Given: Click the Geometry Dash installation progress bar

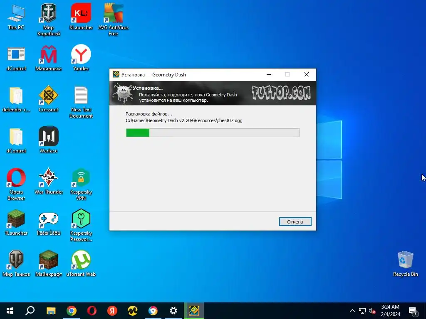Looking at the screenshot, I should click(213, 133).
